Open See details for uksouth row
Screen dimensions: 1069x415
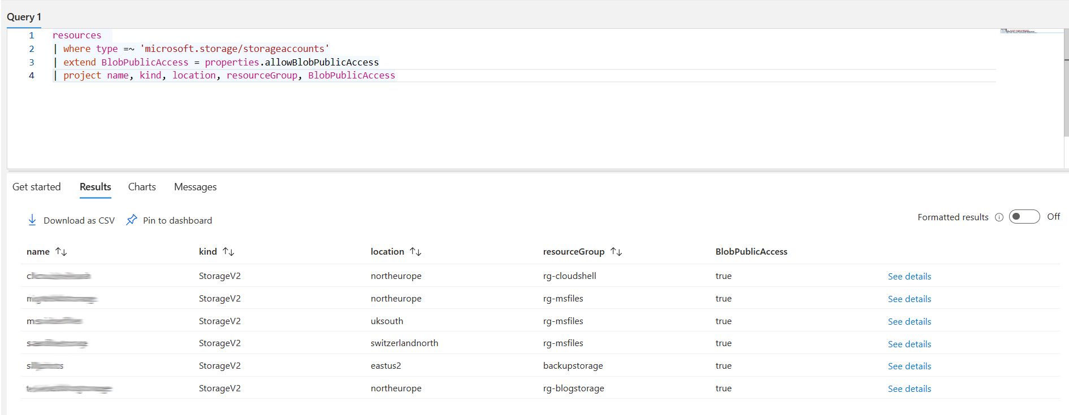[910, 322]
